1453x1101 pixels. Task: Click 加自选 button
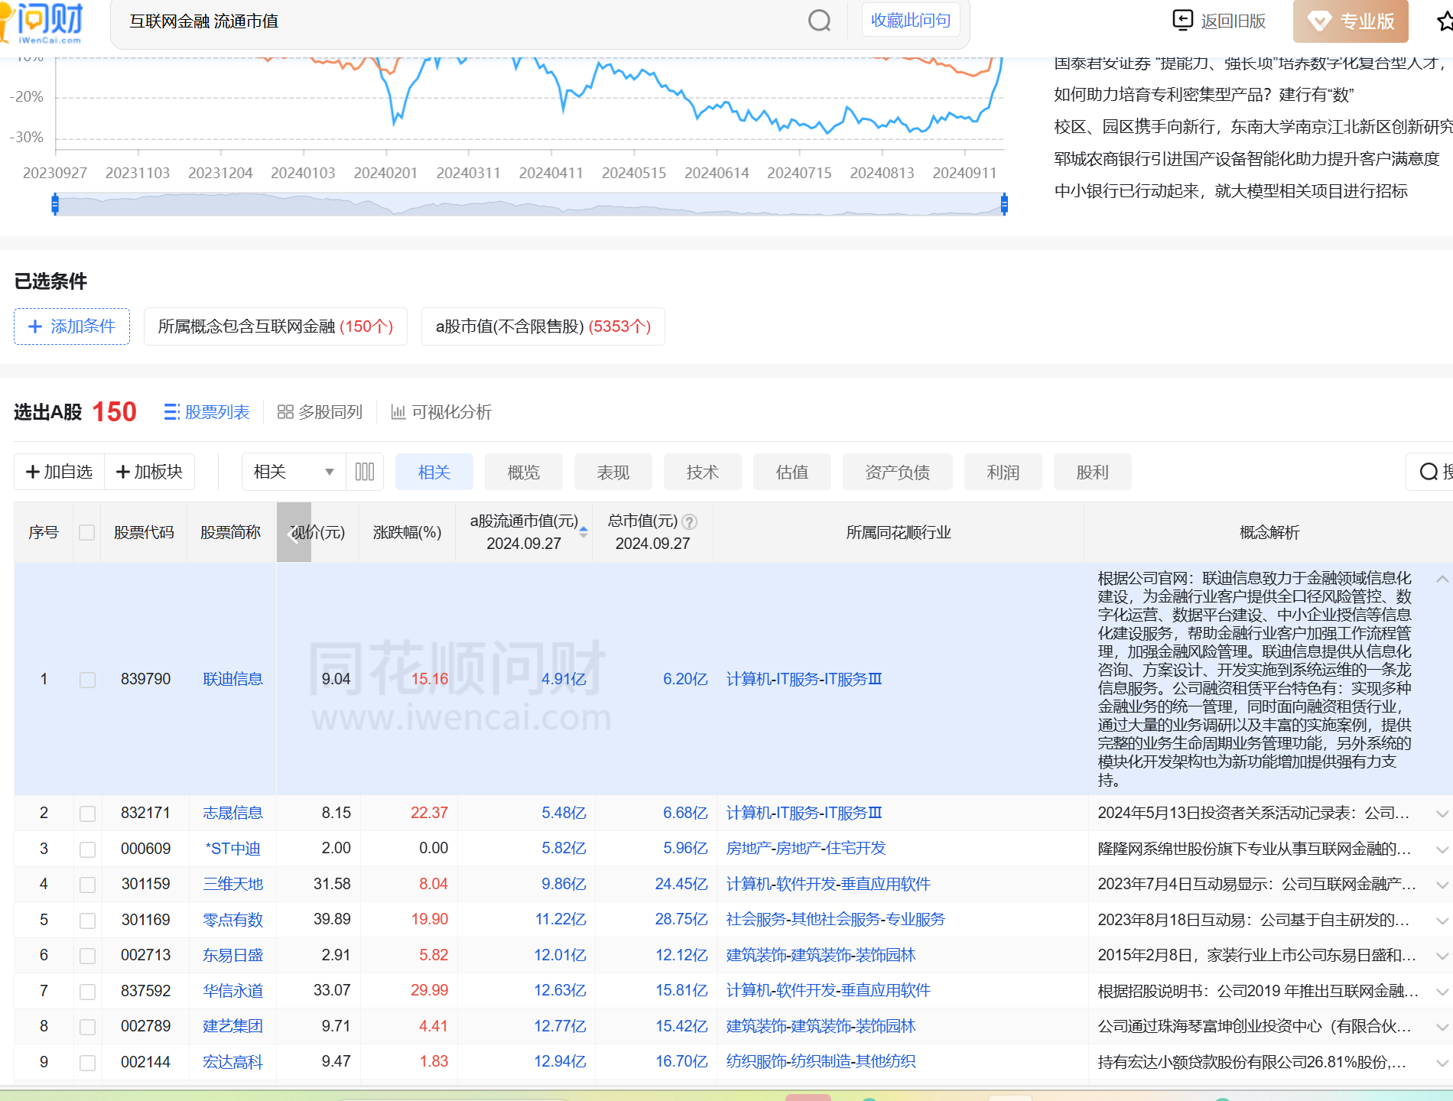[x=60, y=472]
